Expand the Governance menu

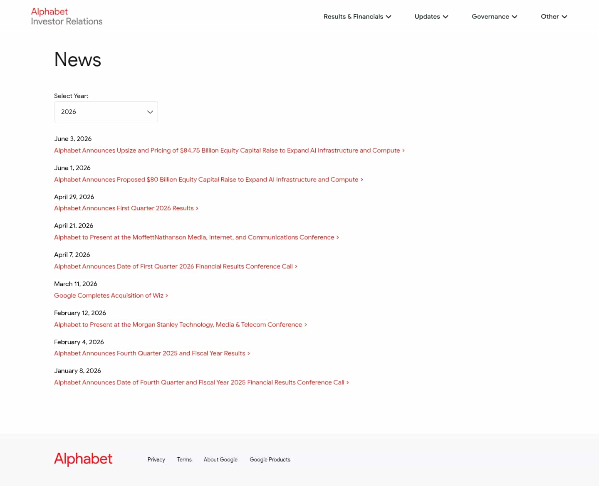pyautogui.click(x=494, y=17)
